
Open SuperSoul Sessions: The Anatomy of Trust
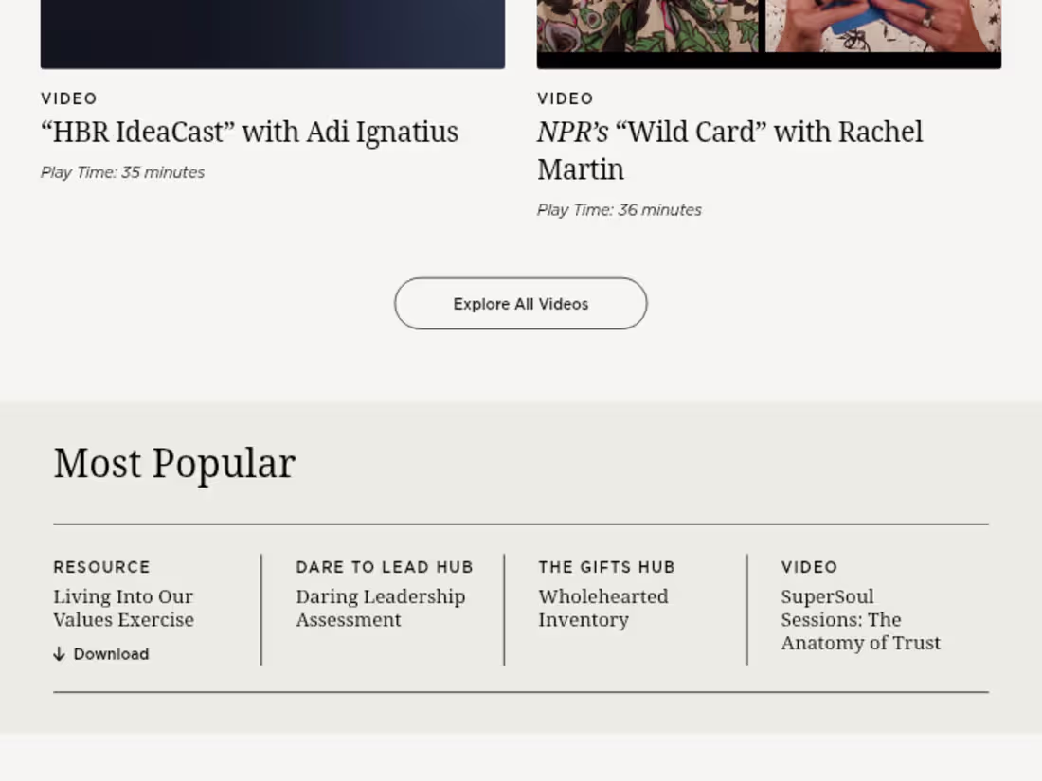pos(860,620)
